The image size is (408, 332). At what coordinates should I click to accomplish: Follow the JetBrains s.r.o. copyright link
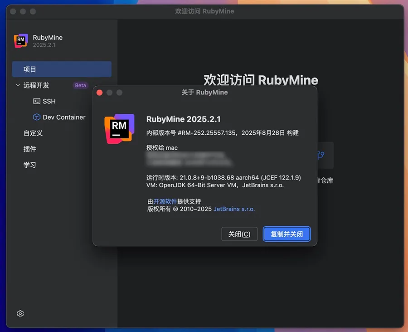(234, 209)
